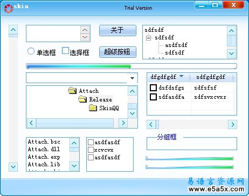Click file list scroll down arrow
The width and height of the screenshot is (249, 196).
[74, 166]
